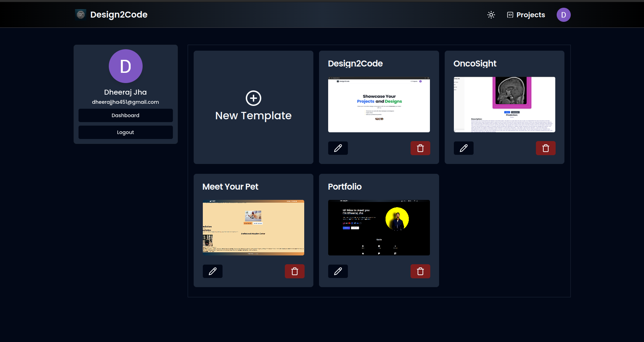Click the plus icon for New Template
Image resolution: width=644 pixels, height=342 pixels.
click(254, 98)
